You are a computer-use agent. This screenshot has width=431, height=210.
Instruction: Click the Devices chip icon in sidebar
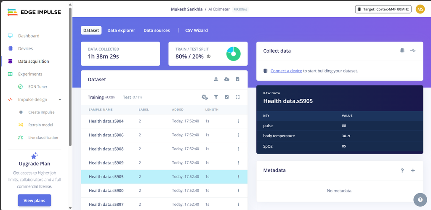(10, 48)
